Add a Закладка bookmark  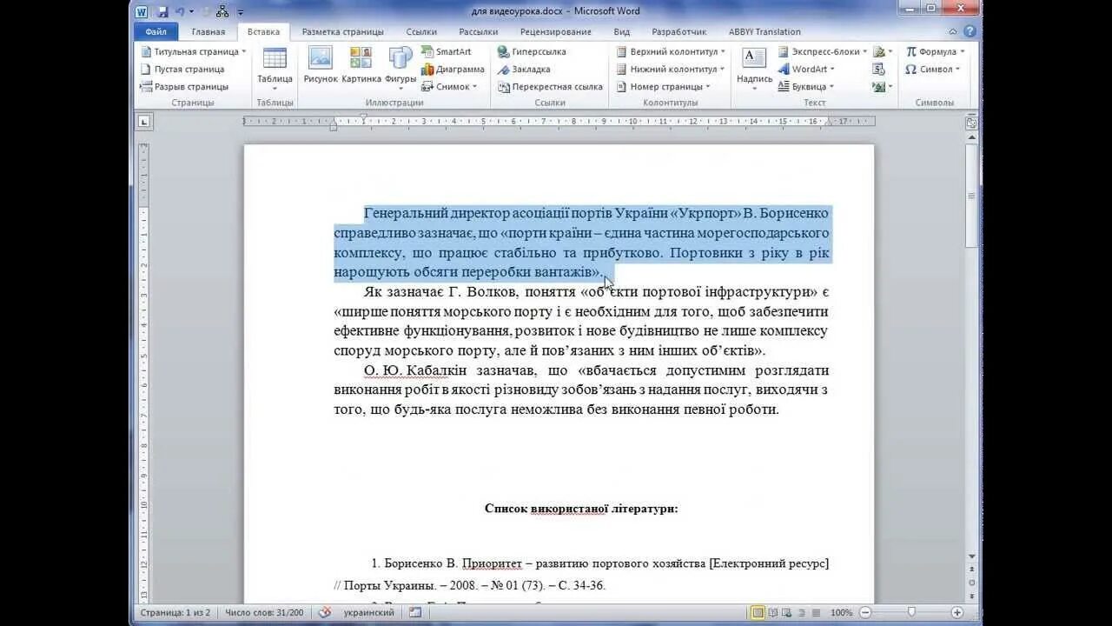[524, 69]
